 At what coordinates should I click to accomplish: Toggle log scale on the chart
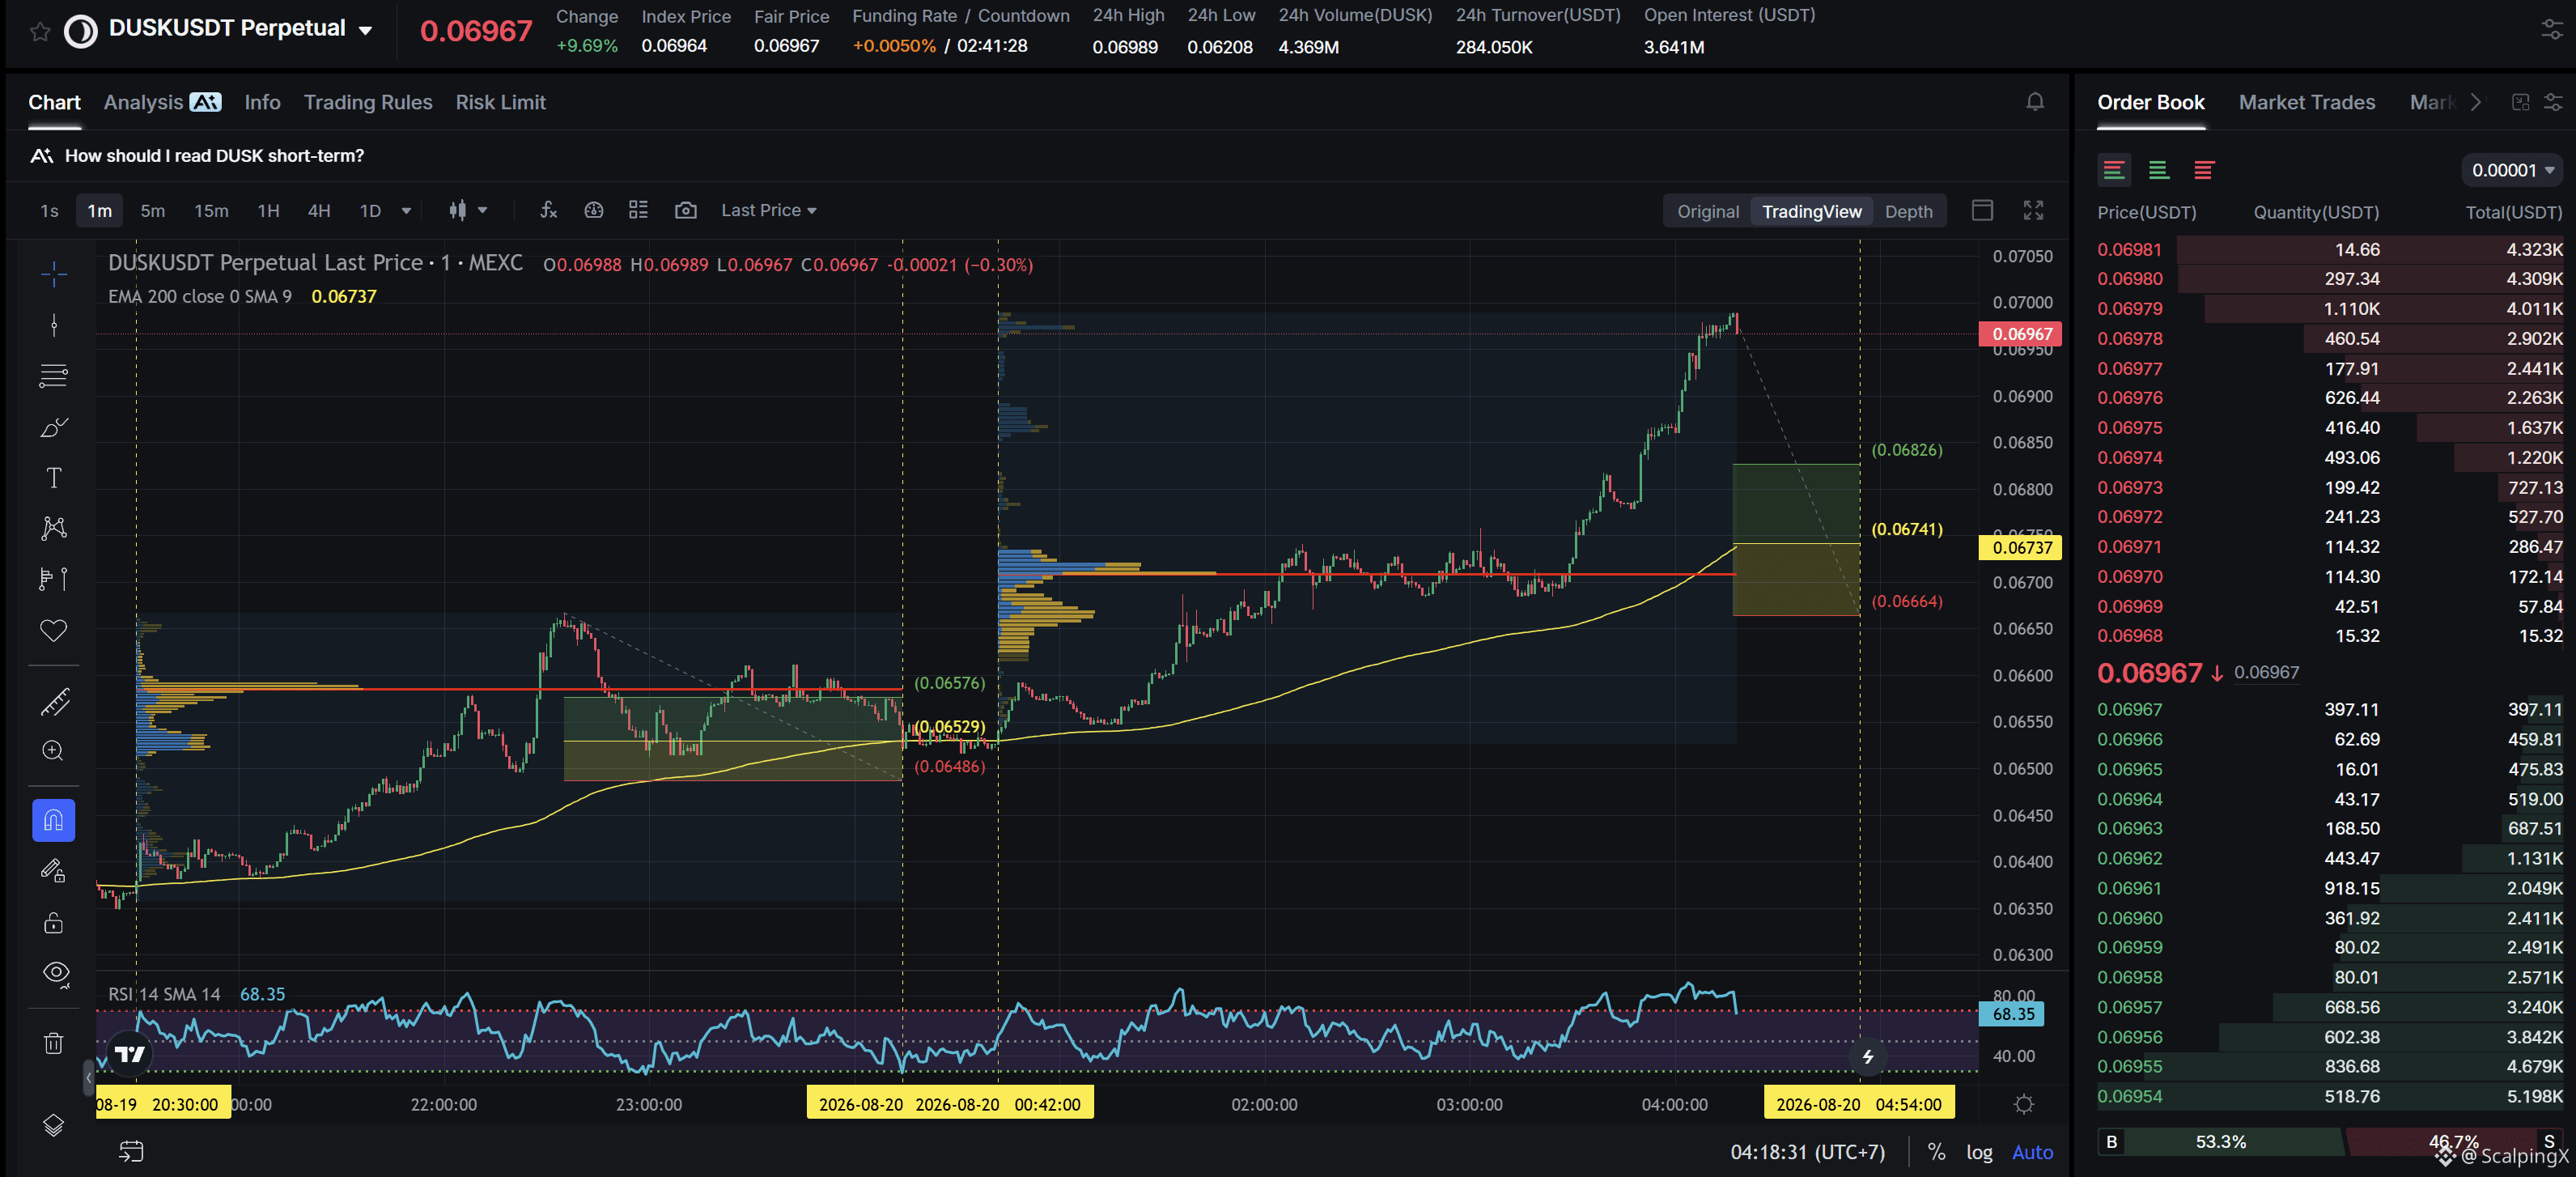click(x=1979, y=1152)
